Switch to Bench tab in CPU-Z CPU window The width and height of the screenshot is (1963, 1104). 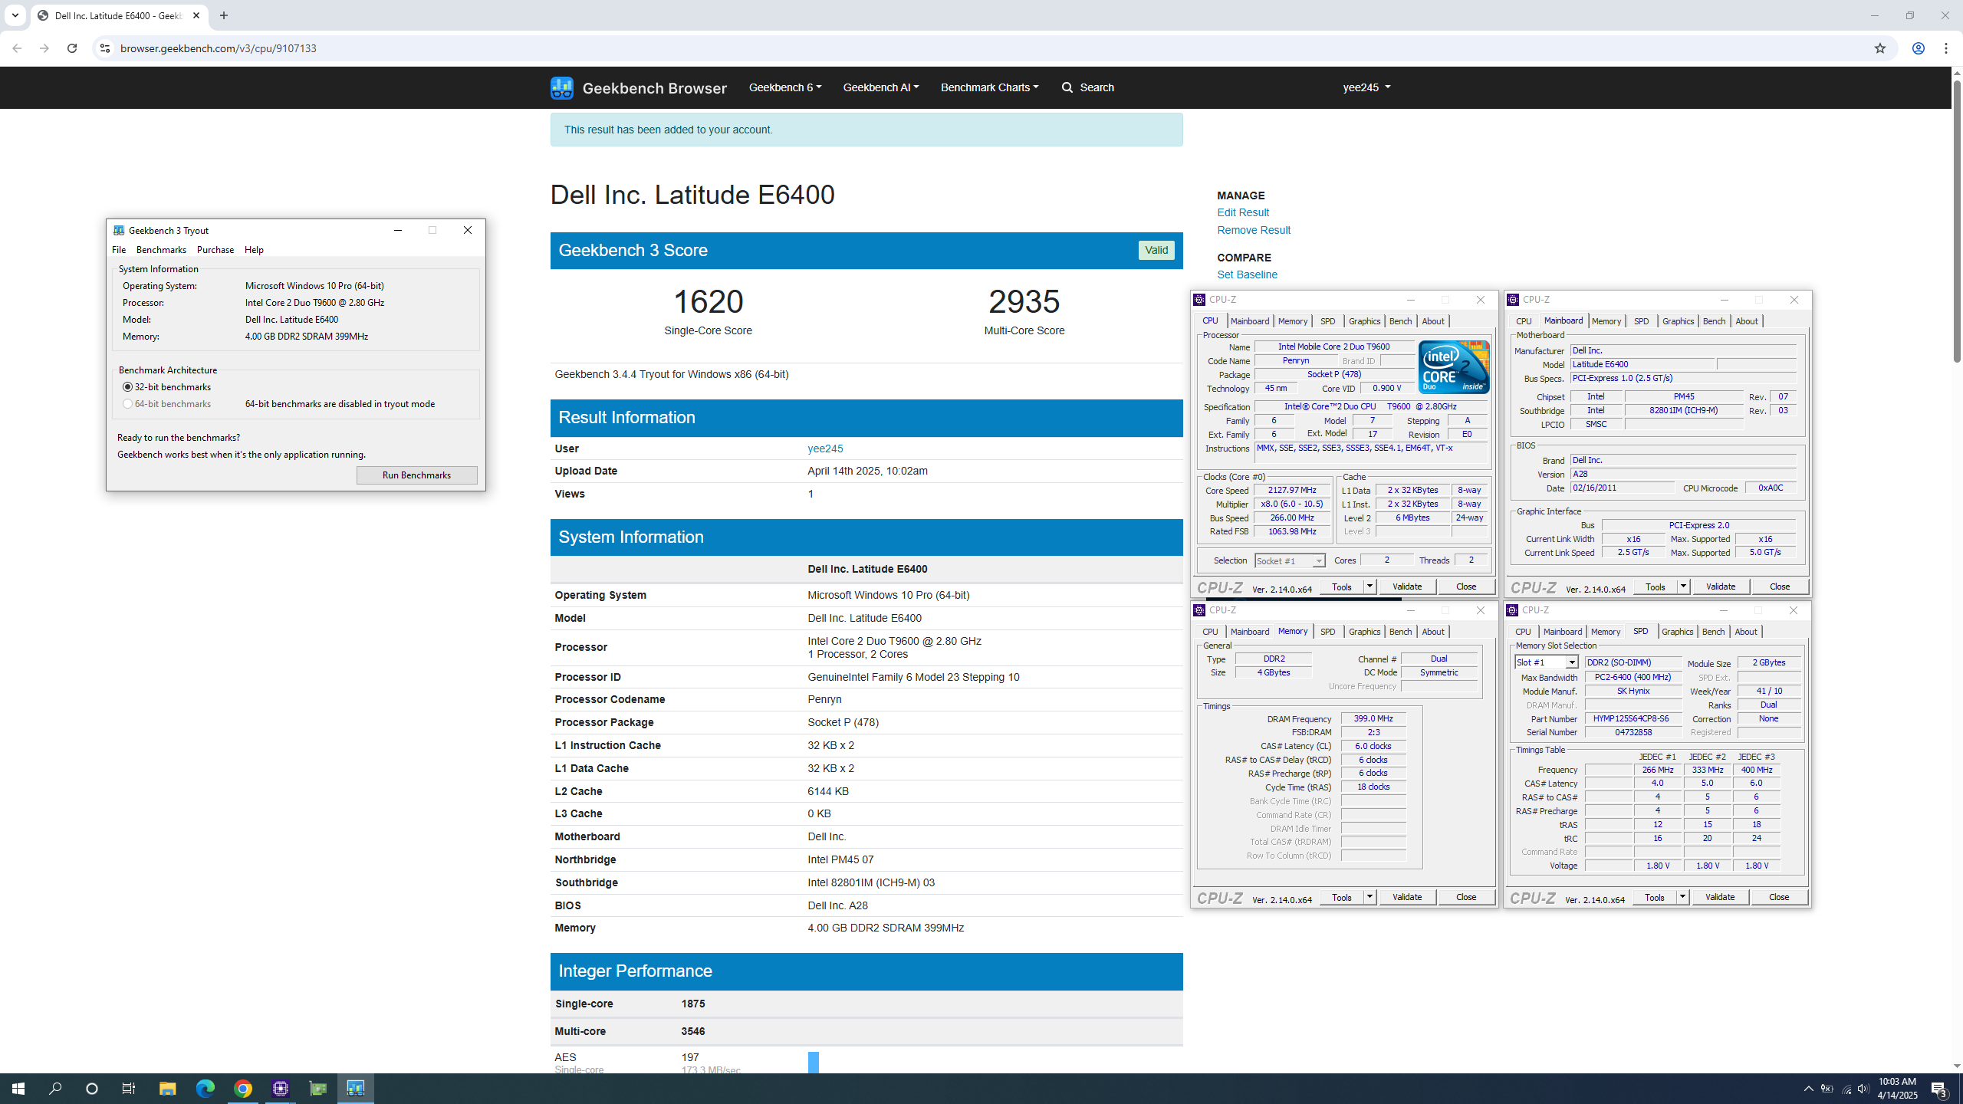tap(1400, 321)
